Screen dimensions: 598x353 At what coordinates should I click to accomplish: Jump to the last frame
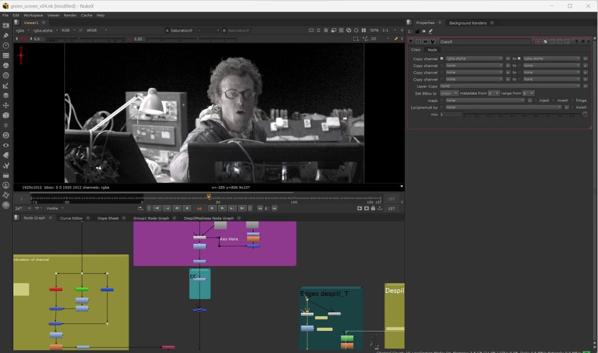[242, 208]
